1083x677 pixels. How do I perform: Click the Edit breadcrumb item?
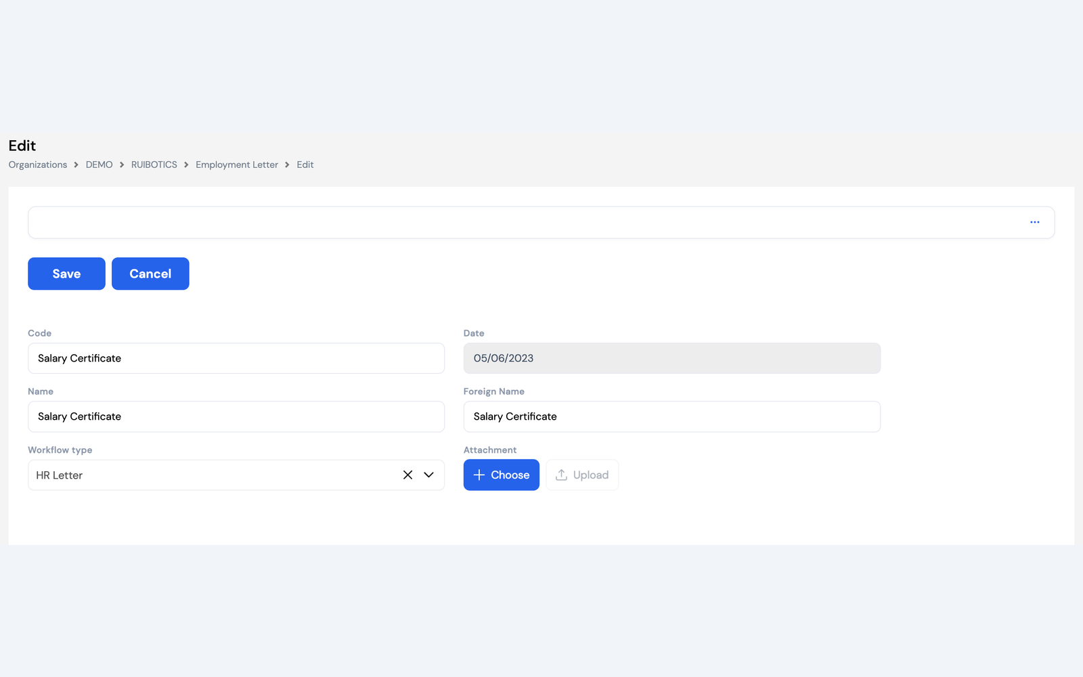305,165
